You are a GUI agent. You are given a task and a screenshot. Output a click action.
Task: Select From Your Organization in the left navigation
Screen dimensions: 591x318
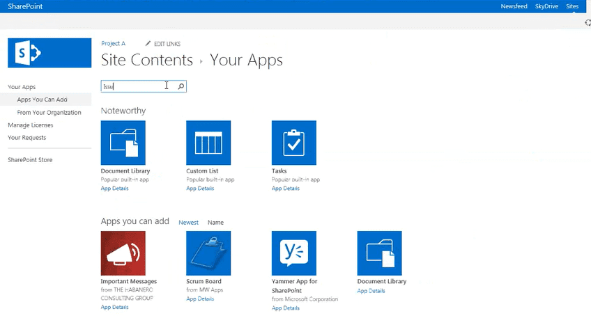coord(49,112)
